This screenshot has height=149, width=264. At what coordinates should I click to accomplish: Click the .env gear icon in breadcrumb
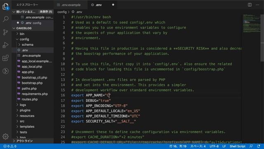click(73, 12)
